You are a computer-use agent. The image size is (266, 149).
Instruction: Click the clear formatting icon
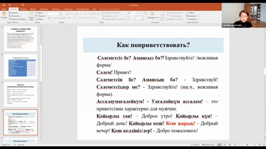pyautogui.click(x=76, y=14)
